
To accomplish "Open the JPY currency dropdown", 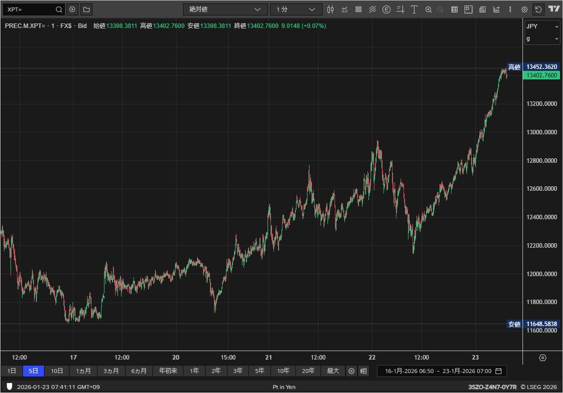I will [542, 26].
